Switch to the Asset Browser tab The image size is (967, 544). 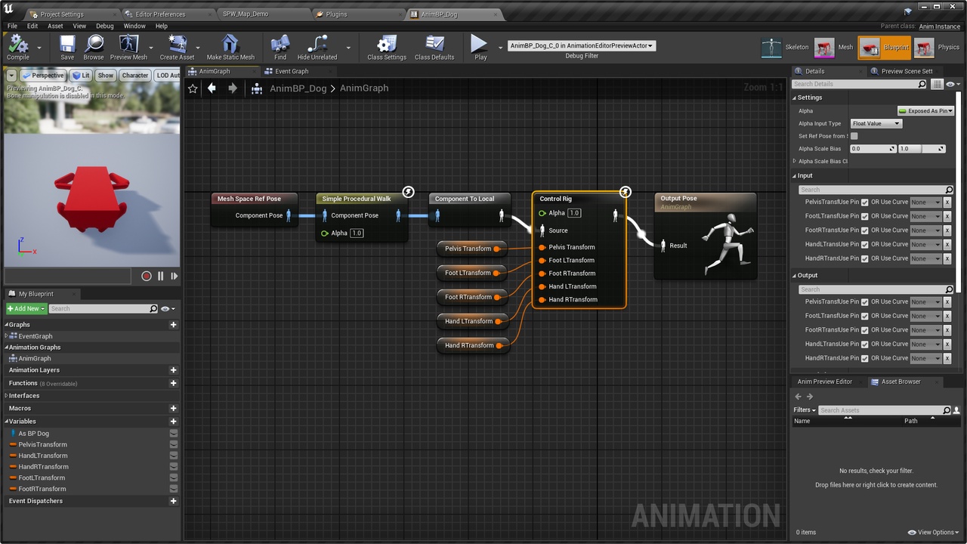click(x=899, y=381)
